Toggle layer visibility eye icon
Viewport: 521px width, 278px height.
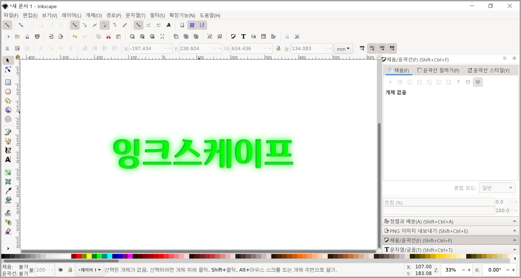[60, 270]
